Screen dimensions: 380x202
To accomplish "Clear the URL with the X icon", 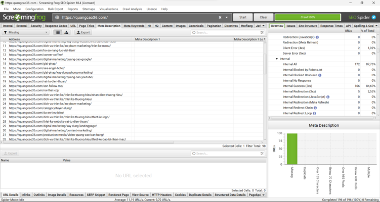I will point(220,17).
